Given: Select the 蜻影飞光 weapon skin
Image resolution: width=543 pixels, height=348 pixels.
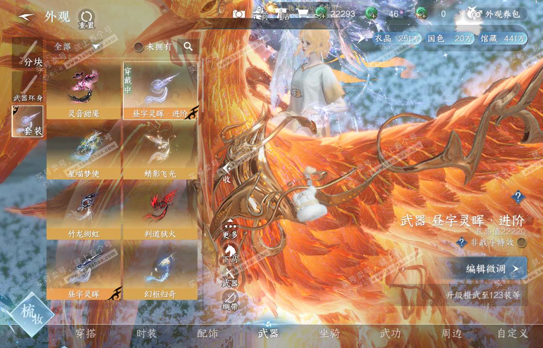Looking at the screenshot, I should click(x=161, y=151).
